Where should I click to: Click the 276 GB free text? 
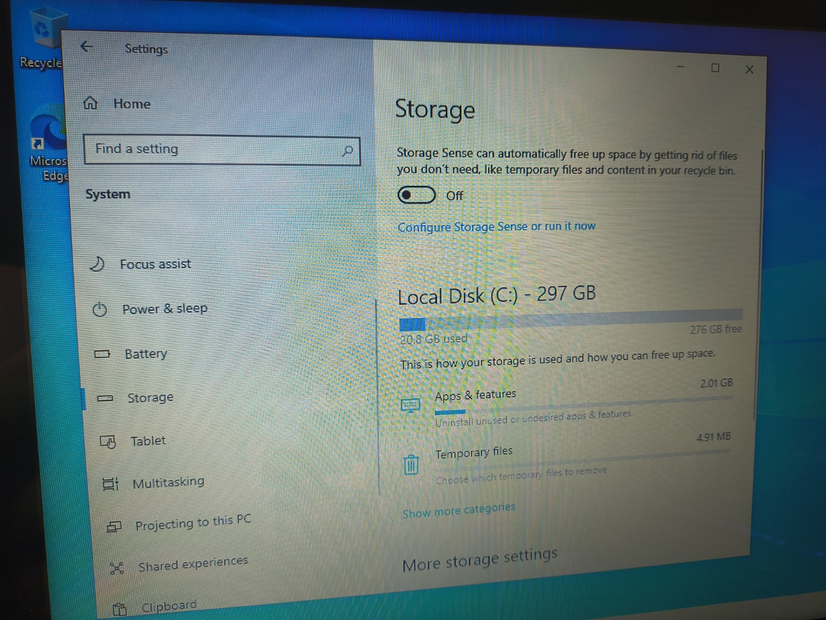pos(716,329)
